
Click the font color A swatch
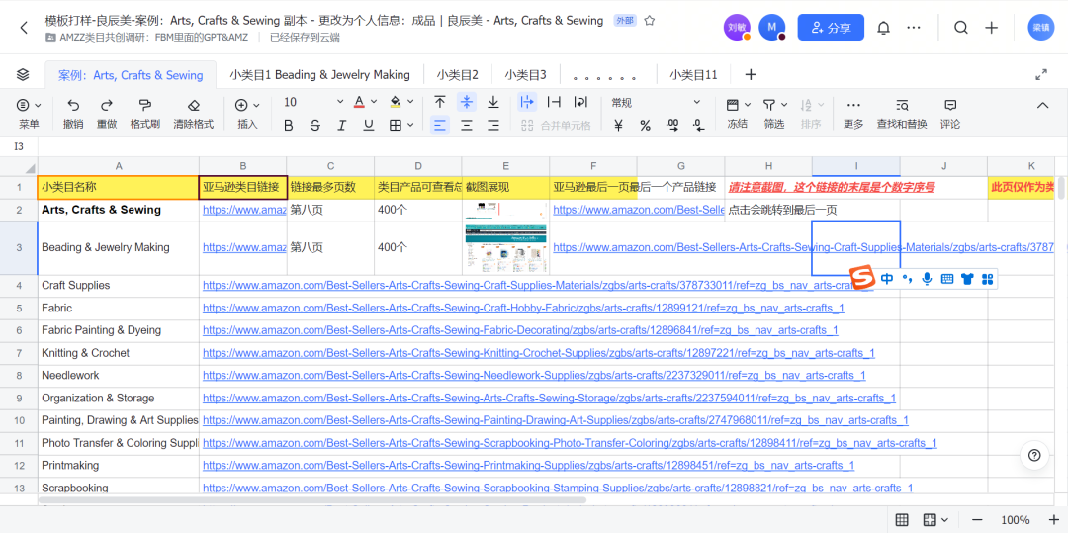360,102
